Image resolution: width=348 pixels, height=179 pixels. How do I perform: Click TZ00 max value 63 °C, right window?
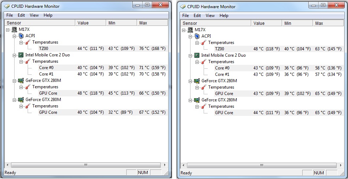point(328,49)
